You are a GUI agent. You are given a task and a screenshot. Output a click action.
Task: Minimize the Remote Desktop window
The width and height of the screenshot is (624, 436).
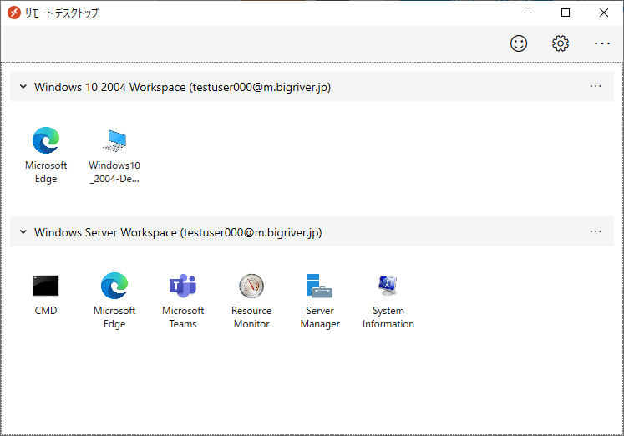[x=528, y=13]
